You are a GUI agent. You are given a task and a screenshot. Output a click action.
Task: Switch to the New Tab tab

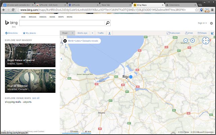116,5
